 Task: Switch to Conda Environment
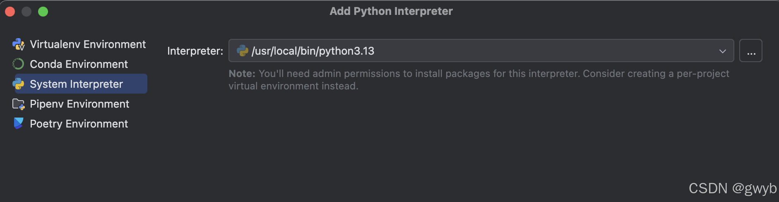(x=79, y=64)
